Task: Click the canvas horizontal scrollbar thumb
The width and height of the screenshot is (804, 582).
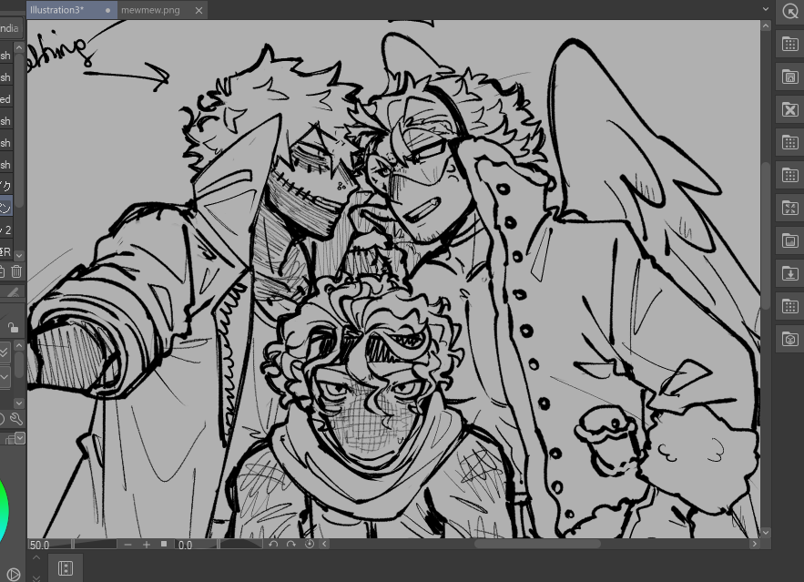Action: click(537, 544)
